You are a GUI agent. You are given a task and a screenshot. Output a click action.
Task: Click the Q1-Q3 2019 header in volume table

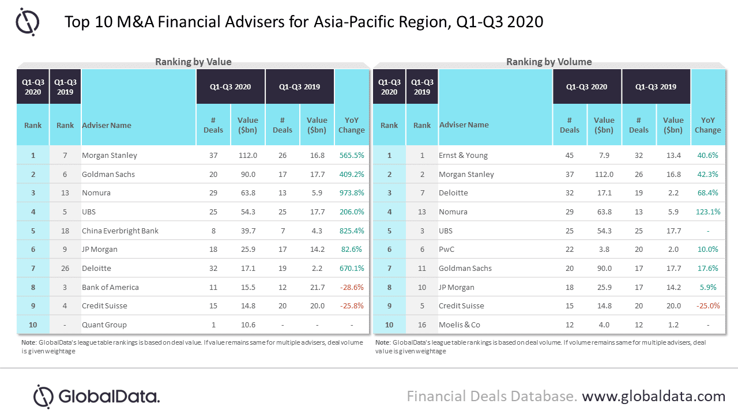(x=656, y=86)
